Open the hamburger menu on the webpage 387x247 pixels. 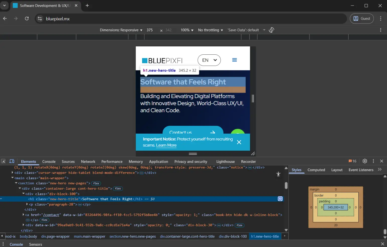(234, 60)
